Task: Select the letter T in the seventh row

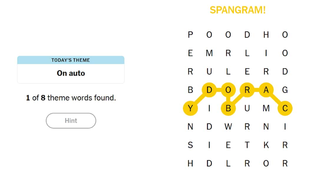Action: [x=247, y=145]
